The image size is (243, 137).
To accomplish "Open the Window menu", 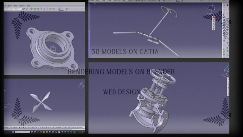I will pos(22,6).
